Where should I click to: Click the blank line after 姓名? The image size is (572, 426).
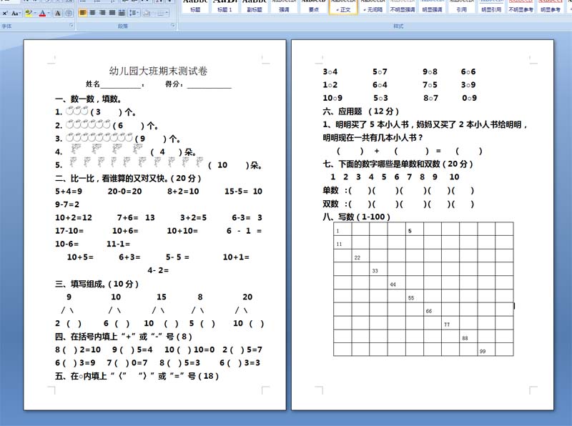pos(120,85)
